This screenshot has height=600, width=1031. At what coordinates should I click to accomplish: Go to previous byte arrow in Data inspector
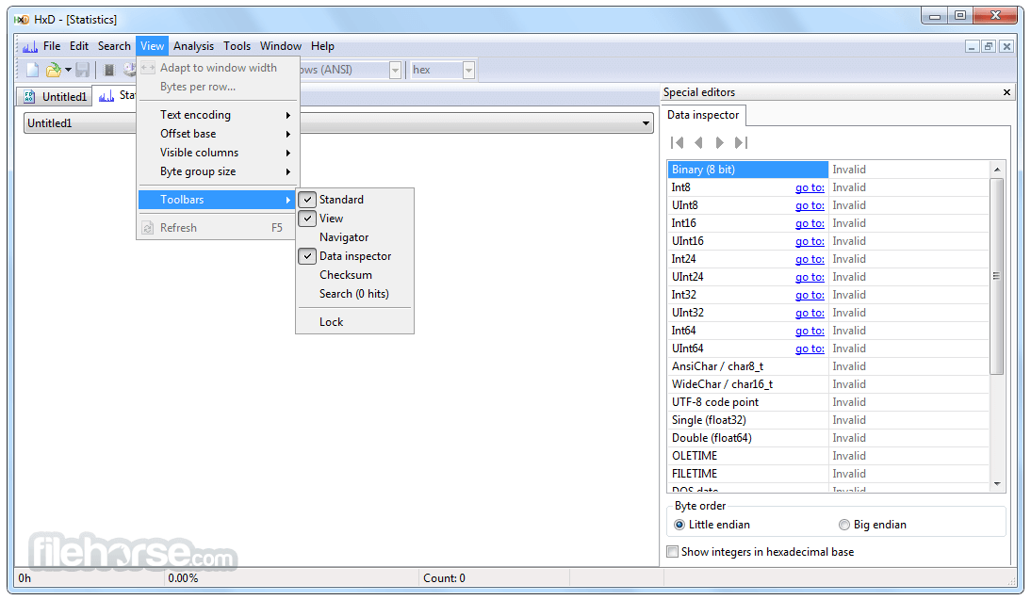698,142
